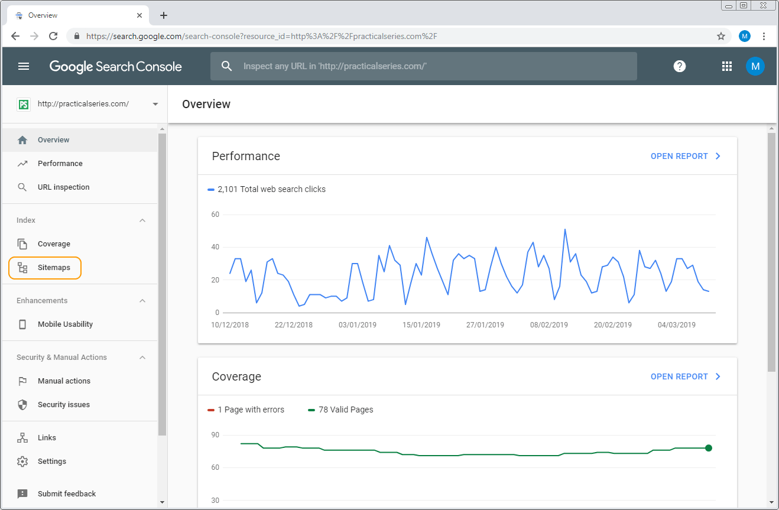Open the Coverage report in sidebar
Screen dimensions: 779x510
pos(80,244)
